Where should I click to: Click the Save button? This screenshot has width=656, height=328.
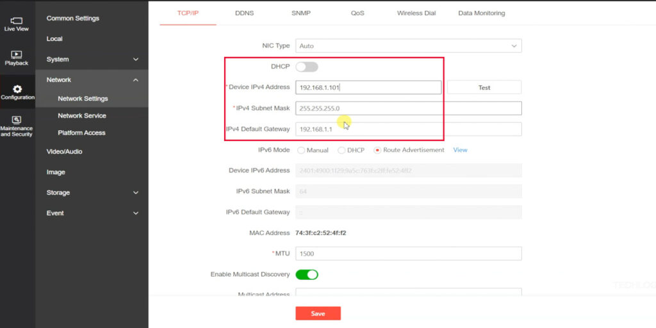[318, 313]
